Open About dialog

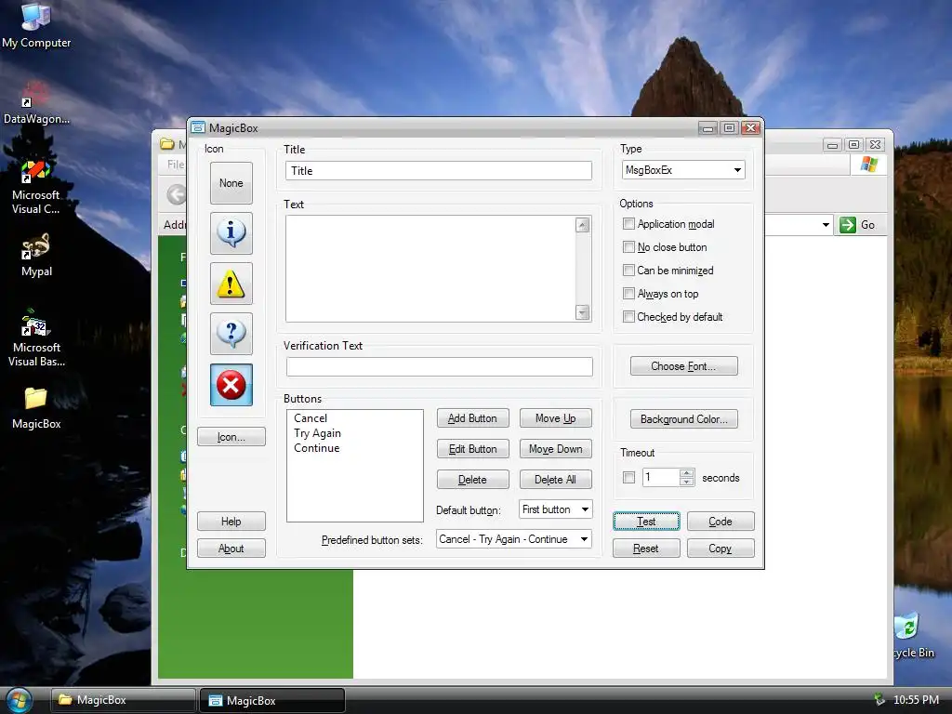(231, 549)
